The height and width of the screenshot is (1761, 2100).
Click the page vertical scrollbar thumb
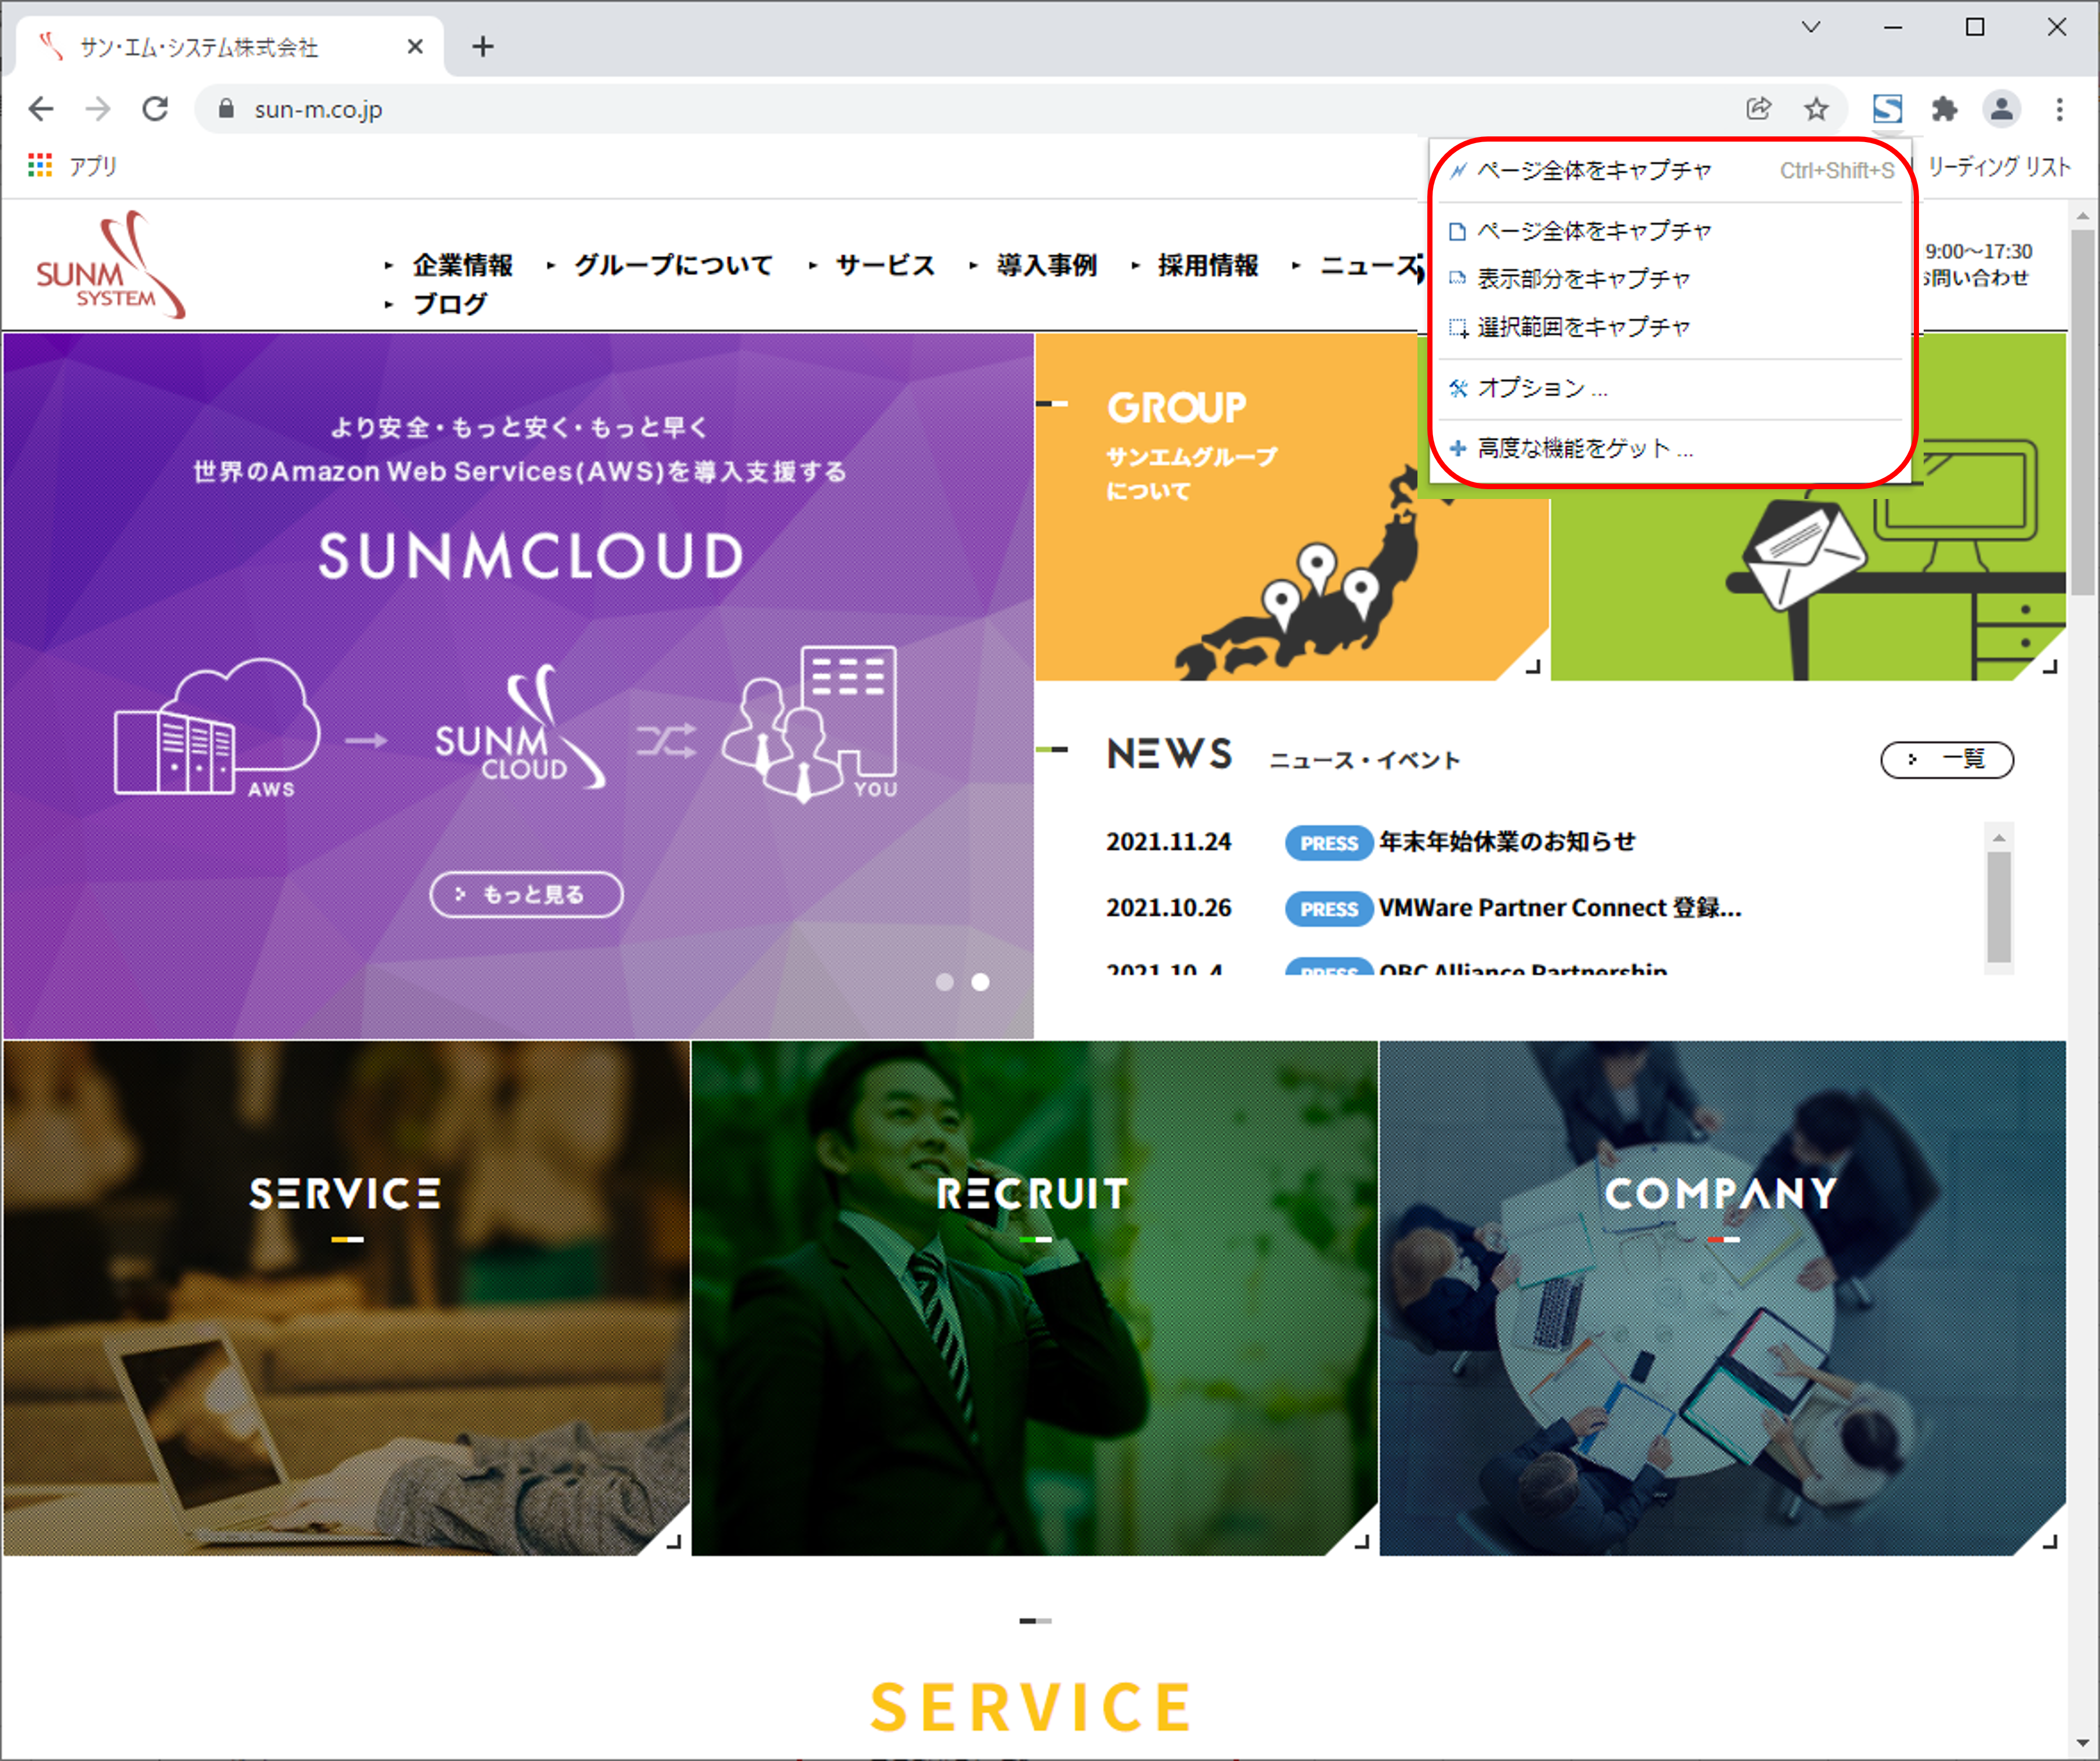(x=2083, y=412)
